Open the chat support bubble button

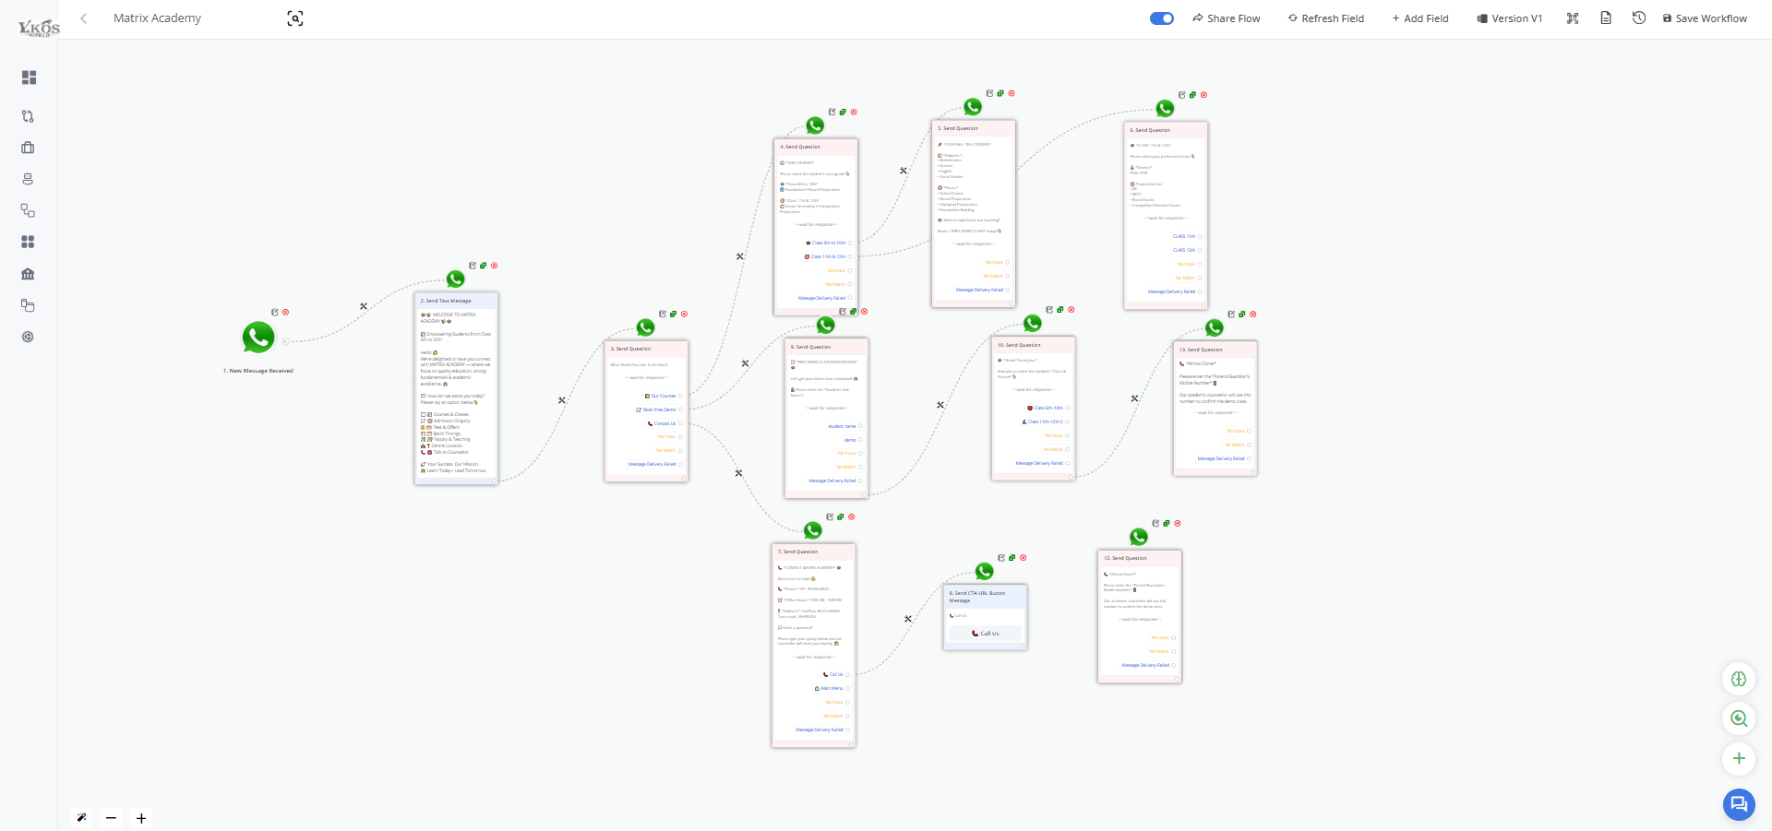point(1739,804)
